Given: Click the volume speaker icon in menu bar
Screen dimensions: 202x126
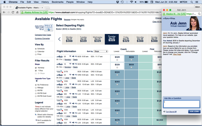Looking at the screenshot, I should (x=136, y=2).
